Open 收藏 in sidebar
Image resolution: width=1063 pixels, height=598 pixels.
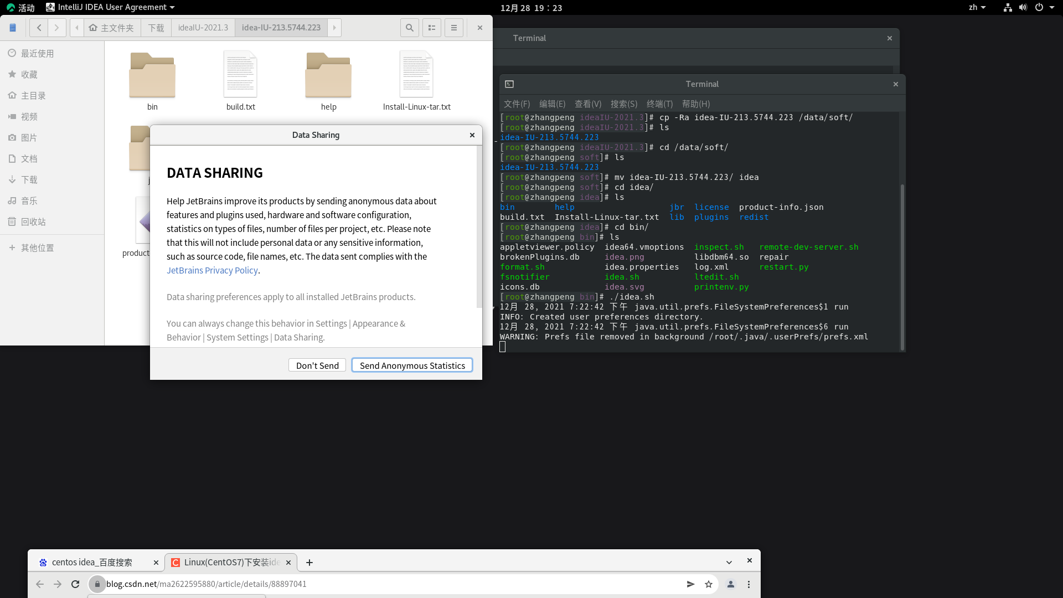[x=52, y=74]
